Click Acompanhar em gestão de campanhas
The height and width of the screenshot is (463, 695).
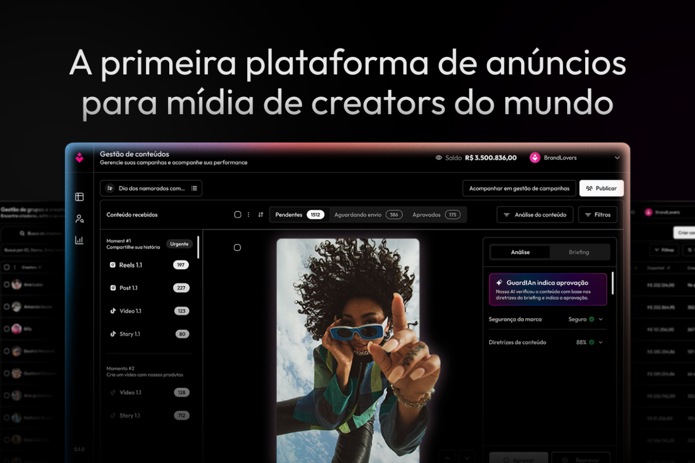519,188
